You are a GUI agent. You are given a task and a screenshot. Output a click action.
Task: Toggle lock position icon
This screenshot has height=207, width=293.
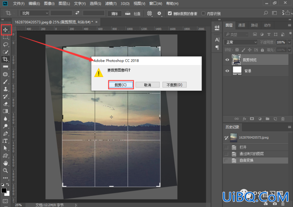click(250, 50)
